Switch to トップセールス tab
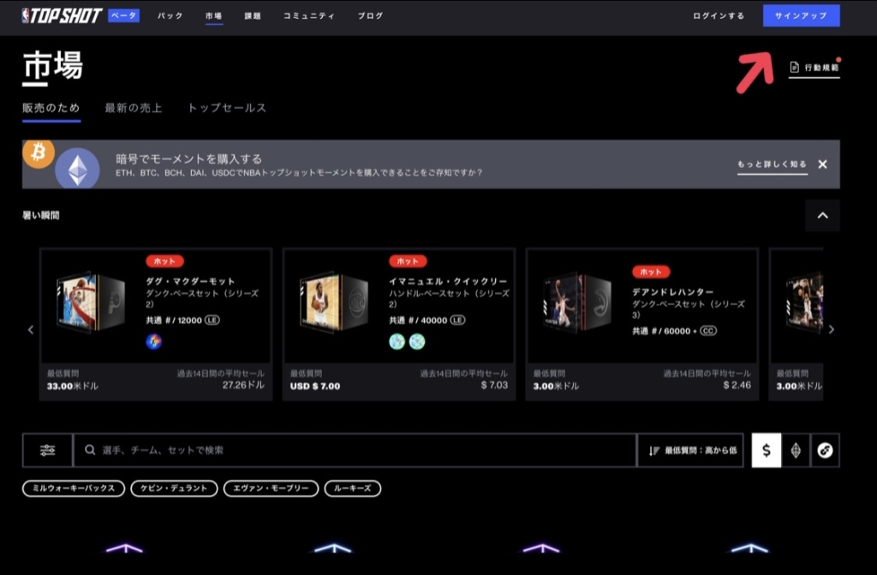This screenshot has width=877, height=575. [226, 107]
